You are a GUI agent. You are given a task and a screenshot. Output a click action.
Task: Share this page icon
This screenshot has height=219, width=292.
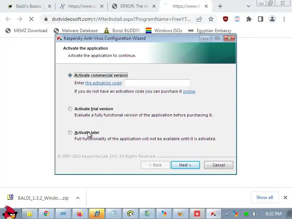click(199, 19)
